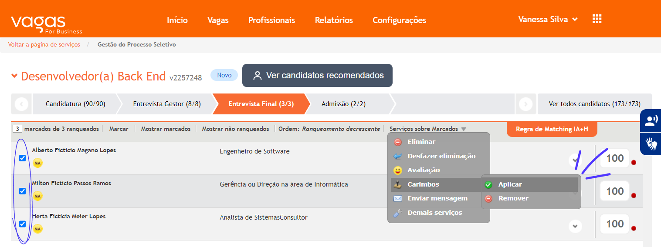Go to Voltar a página de serviços
Image resolution: width=661 pixels, height=247 pixels.
point(44,44)
